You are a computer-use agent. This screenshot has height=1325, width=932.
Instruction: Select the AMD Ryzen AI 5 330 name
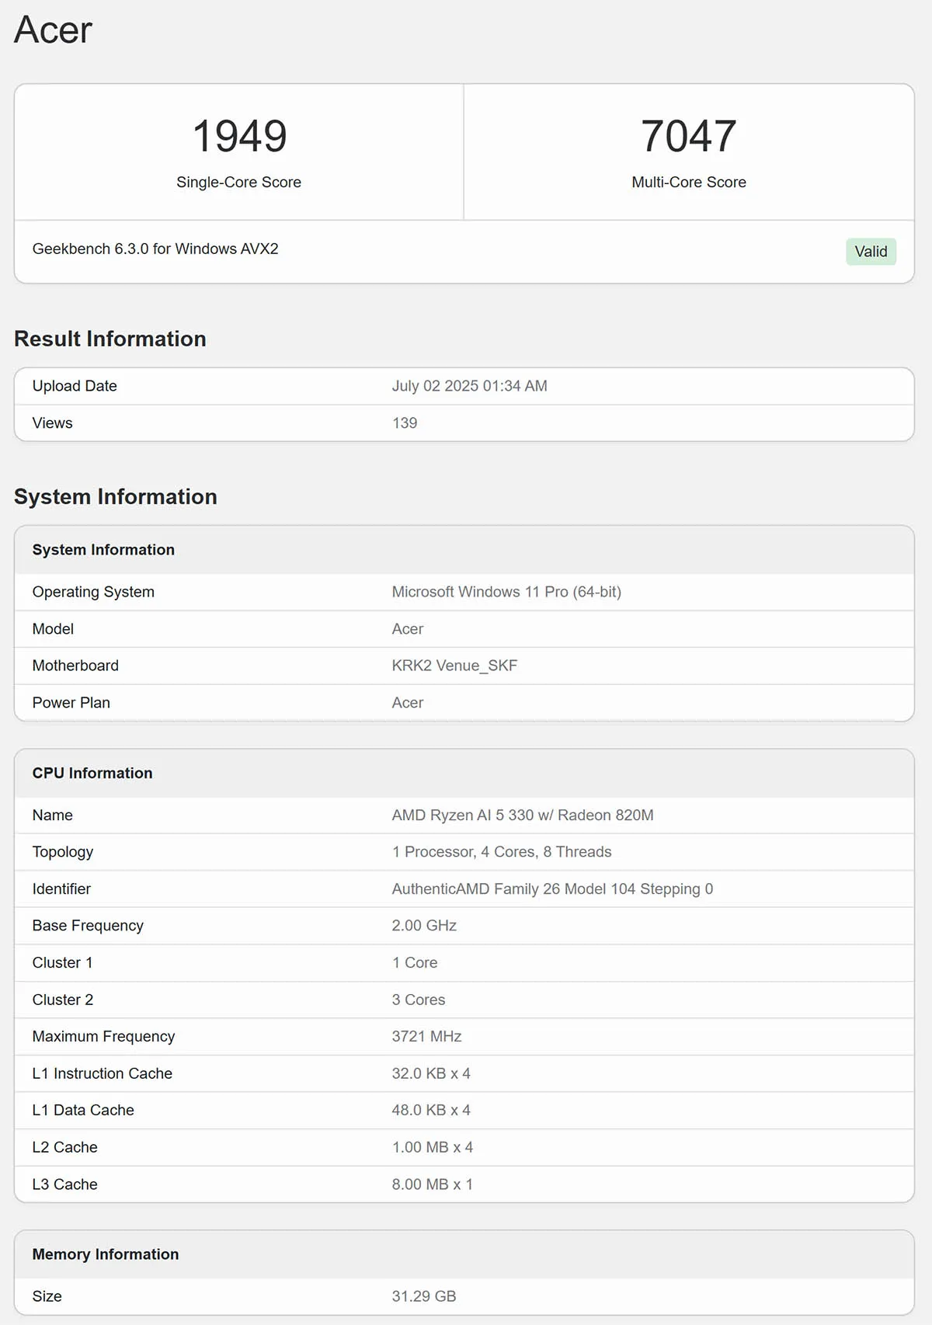pos(523,816)
